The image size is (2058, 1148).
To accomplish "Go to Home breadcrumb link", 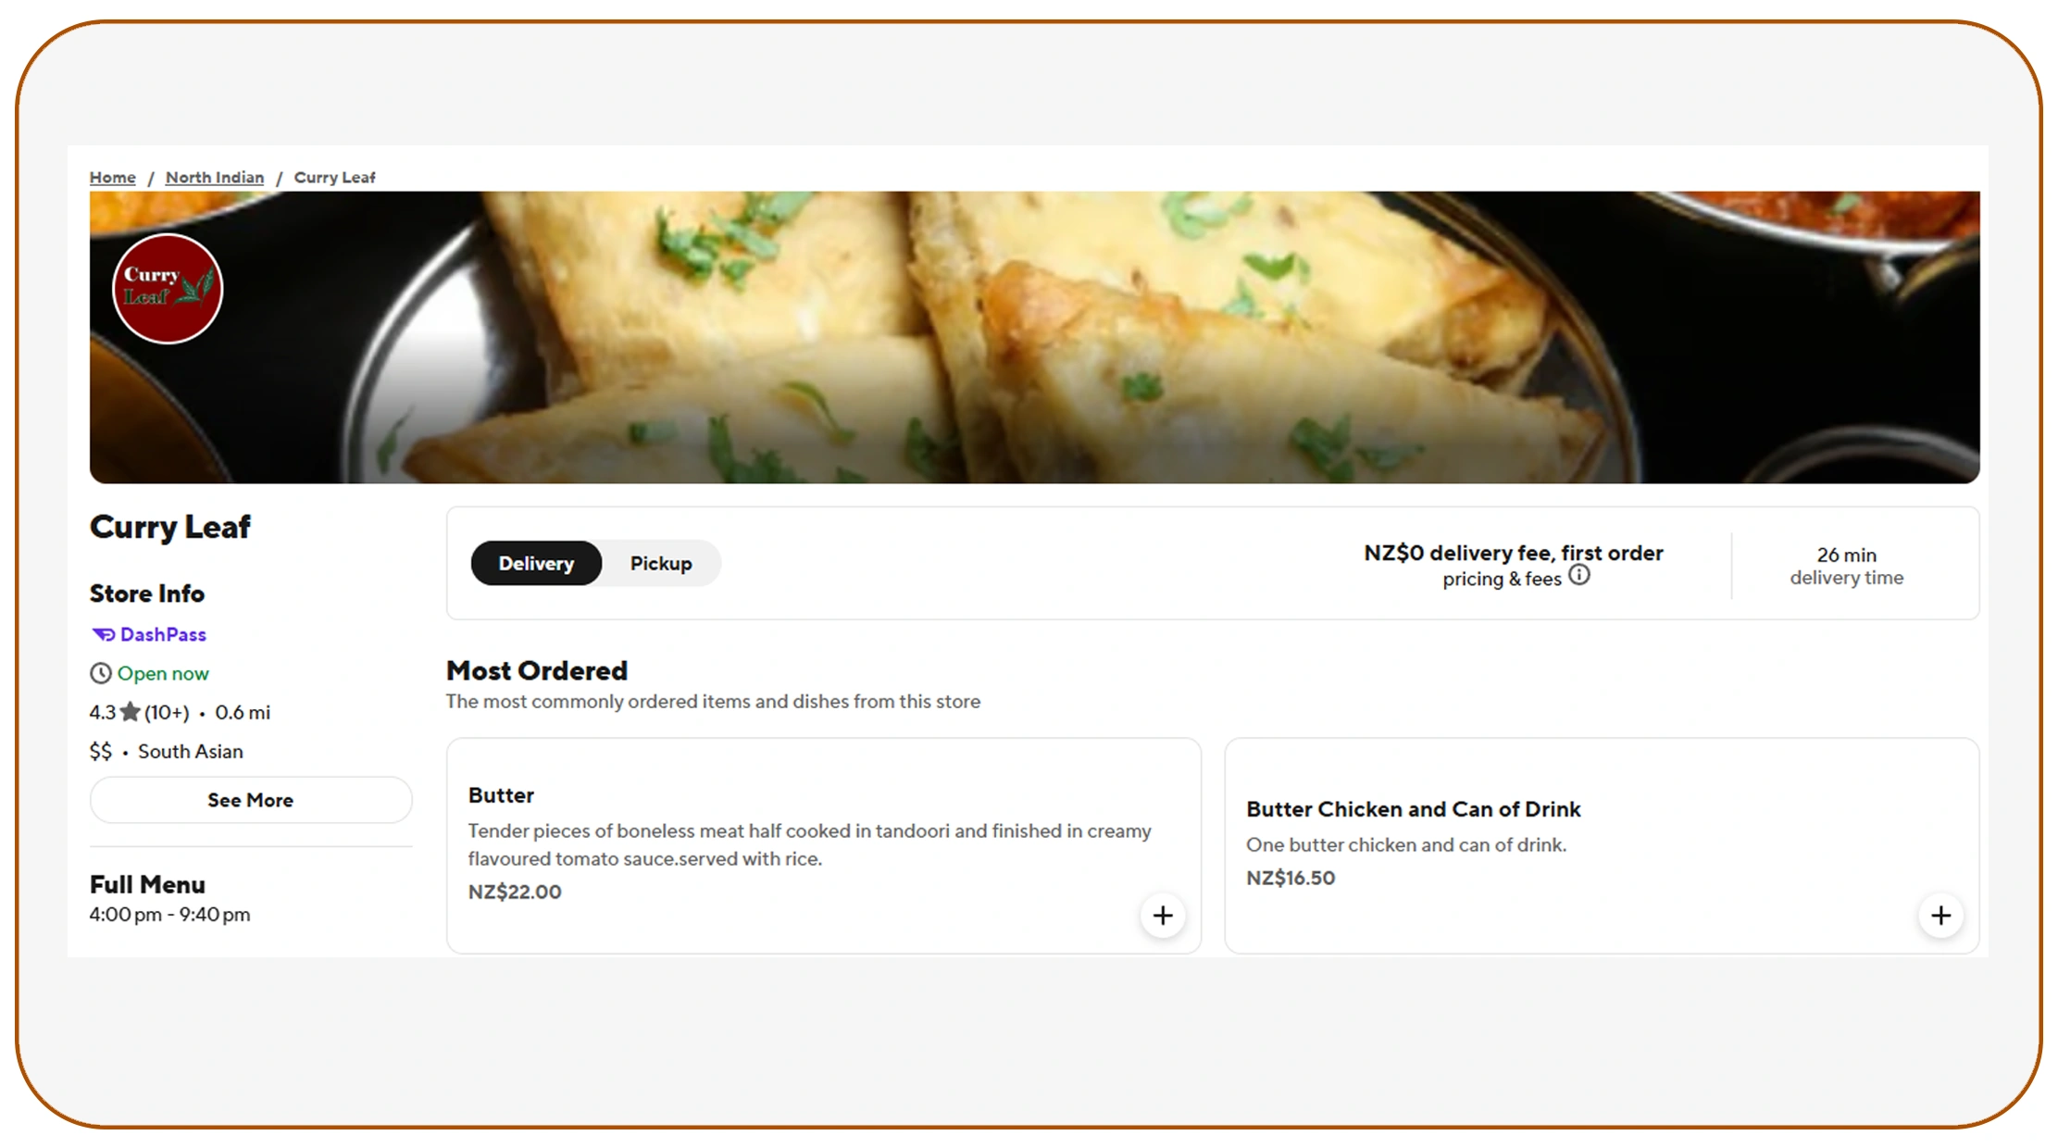I will coord(113,177).
